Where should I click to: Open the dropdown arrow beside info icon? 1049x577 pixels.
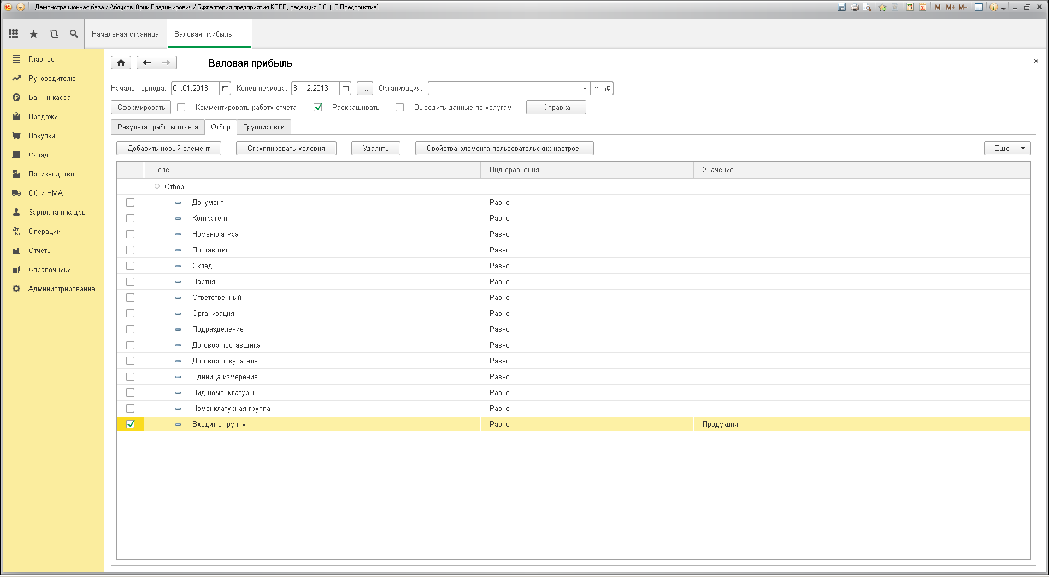(1004, 8)
